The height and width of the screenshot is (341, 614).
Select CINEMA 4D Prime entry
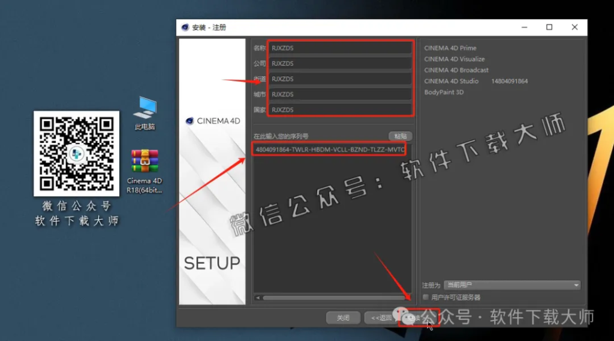(x=450, y=48)
